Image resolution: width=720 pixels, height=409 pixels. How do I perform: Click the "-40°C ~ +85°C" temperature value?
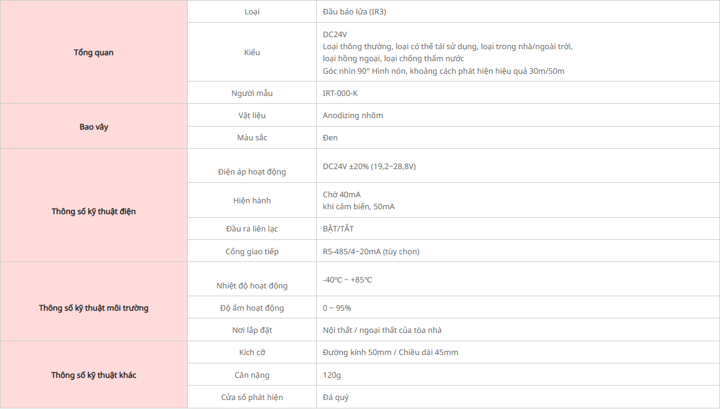(347, 279)
